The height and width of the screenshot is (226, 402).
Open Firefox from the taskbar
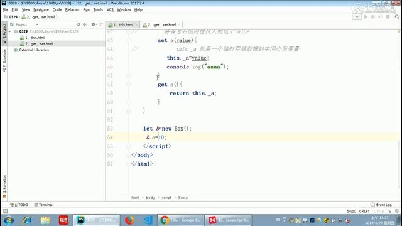(x=129, y=220)
